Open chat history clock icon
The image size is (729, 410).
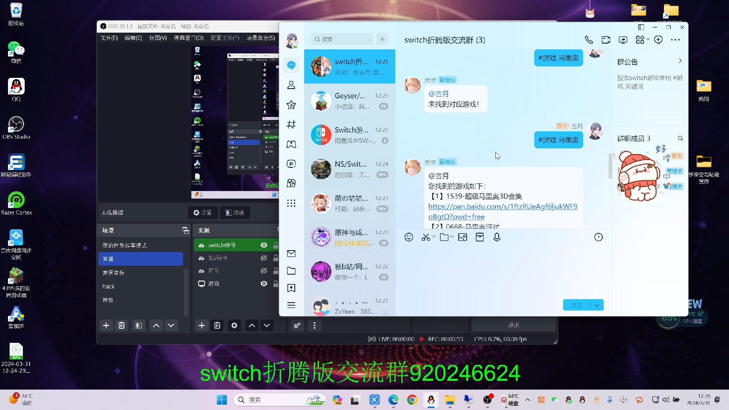(598, 237)
